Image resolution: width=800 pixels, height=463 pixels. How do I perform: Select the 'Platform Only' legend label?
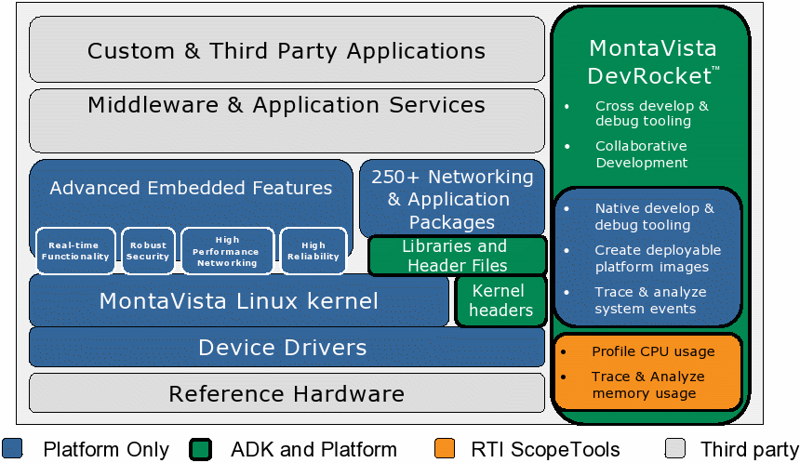[x=106, y=450]
